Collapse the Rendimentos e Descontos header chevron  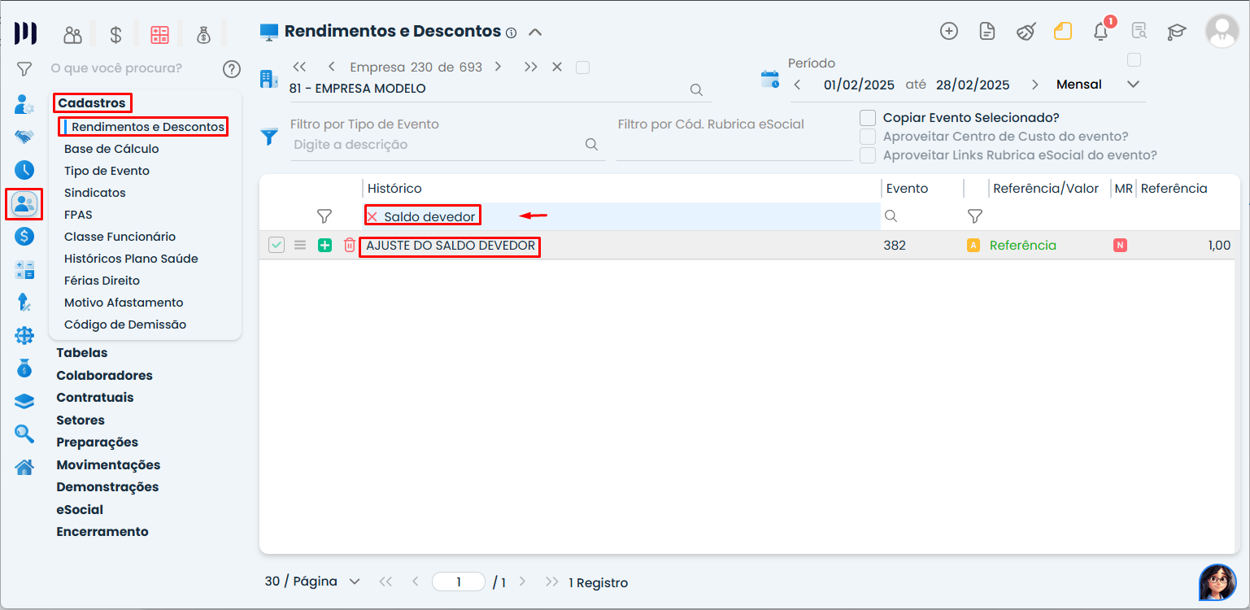[534, 33]
